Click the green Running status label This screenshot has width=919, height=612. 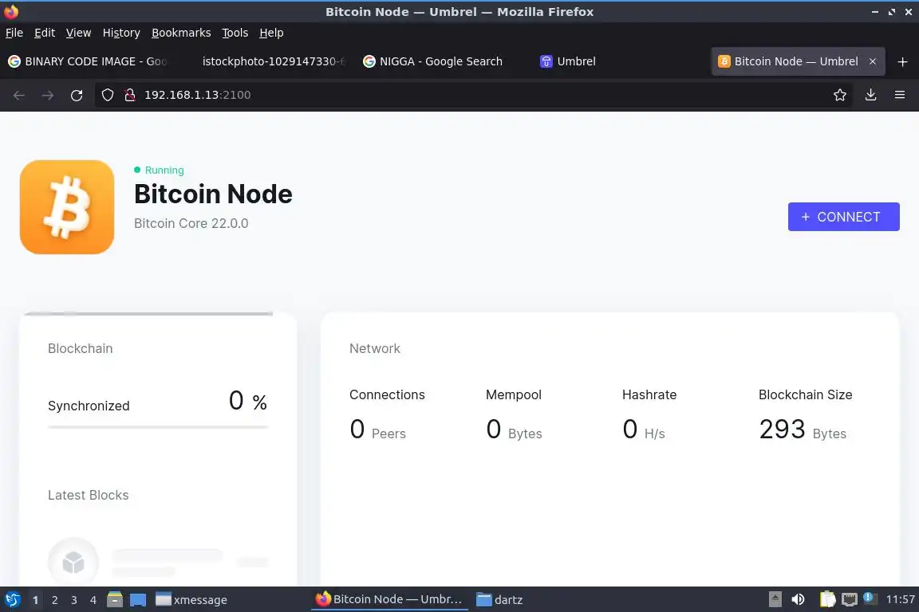pos(159,170)
